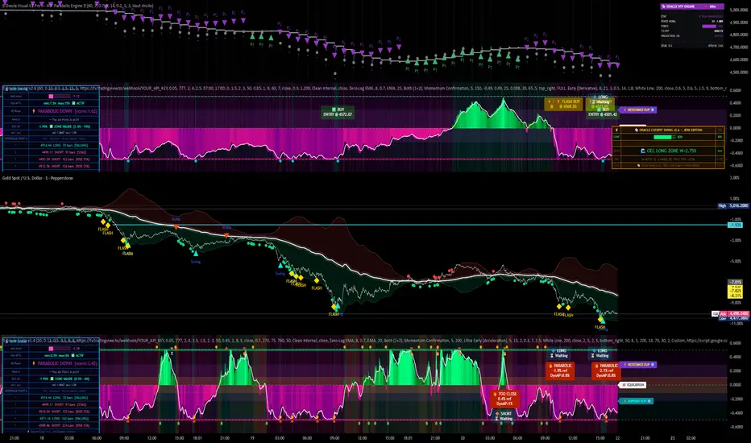Select the red TOO CLOSE 0.4% ref label
Viewport: 751px width, 443px height.
[x=504, y=399]
